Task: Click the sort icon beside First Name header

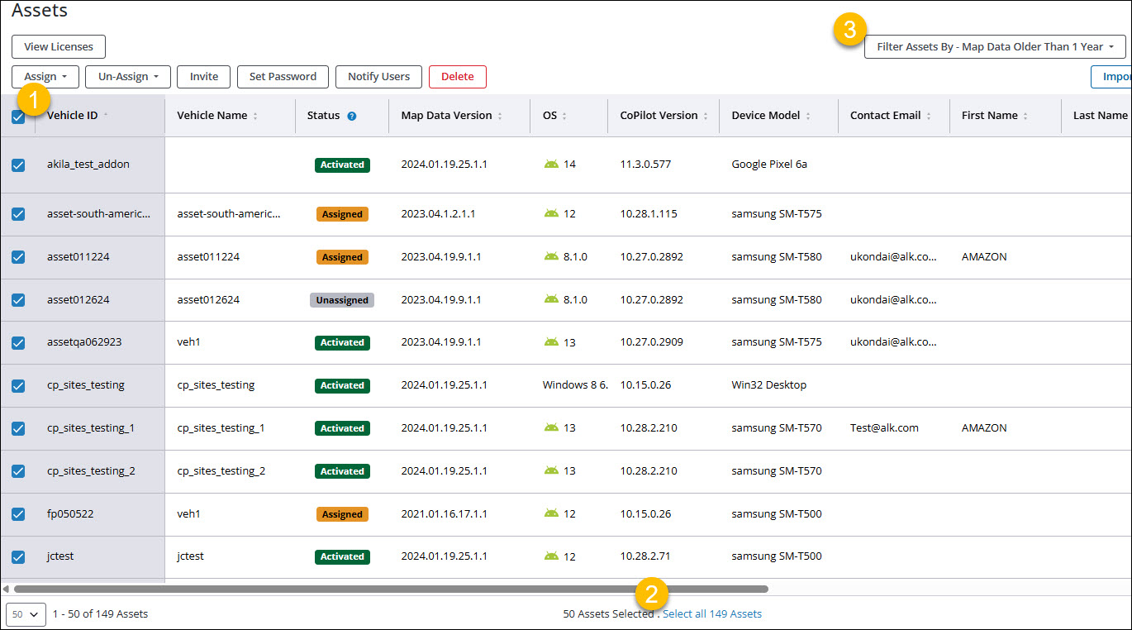Action: coord(1027,116)
